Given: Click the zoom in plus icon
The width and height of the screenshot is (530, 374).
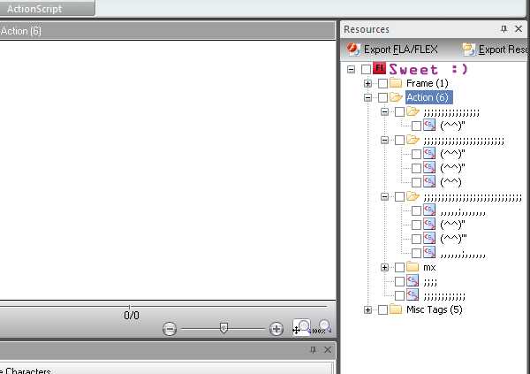Looking at the screenshot, I should [276, 329].
